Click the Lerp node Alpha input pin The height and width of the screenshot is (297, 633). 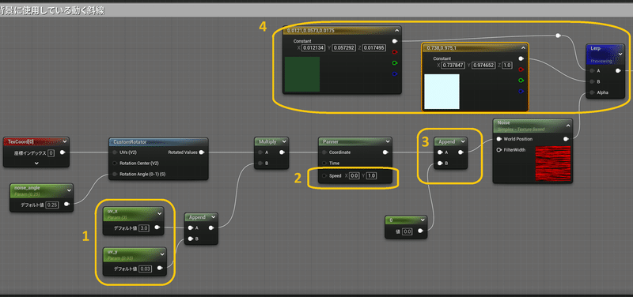pos(592,92)
